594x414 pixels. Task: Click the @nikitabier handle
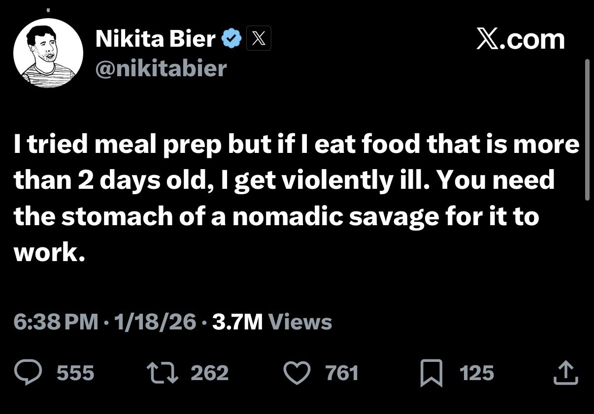tap(161, 67)
